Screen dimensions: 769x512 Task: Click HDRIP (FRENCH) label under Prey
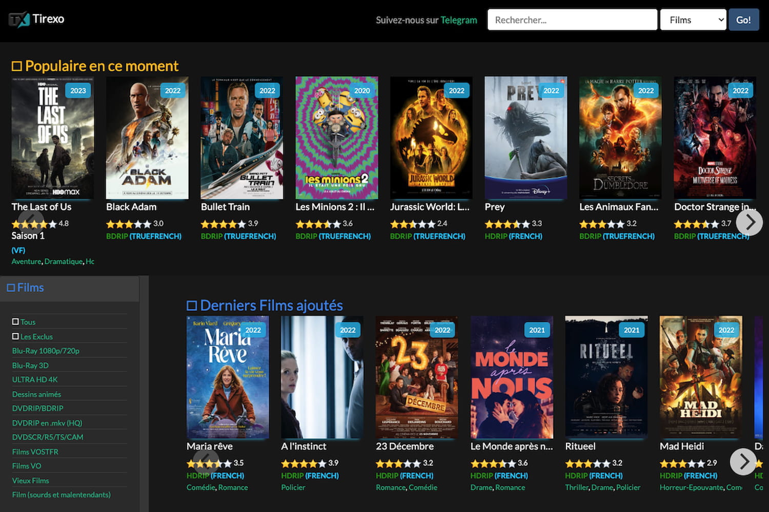[514, 236]
